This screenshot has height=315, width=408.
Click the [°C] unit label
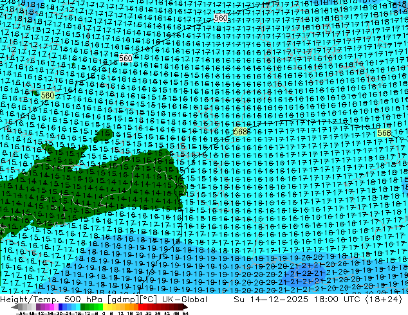pos(149,300)
